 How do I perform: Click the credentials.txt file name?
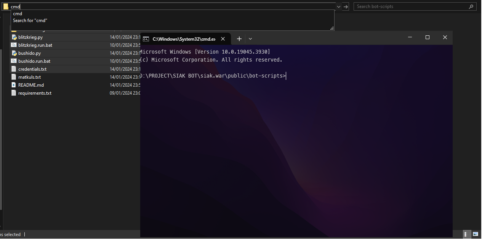pyautogui.click(x=32, y=69)
